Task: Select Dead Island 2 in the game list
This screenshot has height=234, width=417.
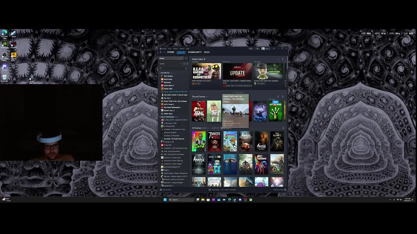Action: [169, 85]
